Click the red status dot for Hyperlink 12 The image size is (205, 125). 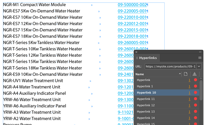point(195,105)
